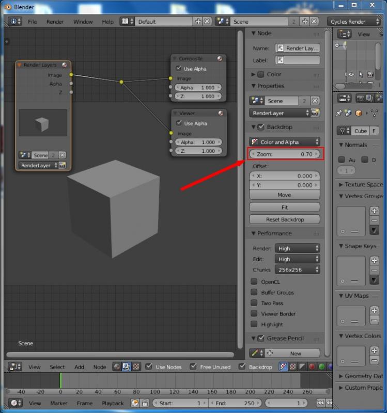Click the Reset Backdrop button
The image size is (387, 413).
(x=284, y=219)
